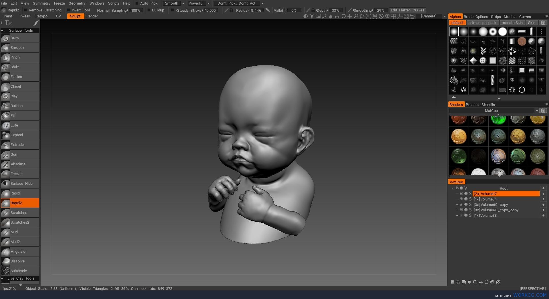The width and height of the screenshot is (549, 299).
Task: Select the Pinch tool
Action: click(x=20, y=57)
